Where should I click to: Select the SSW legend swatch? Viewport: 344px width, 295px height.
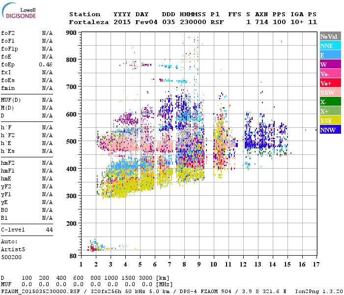pos(330,92)
